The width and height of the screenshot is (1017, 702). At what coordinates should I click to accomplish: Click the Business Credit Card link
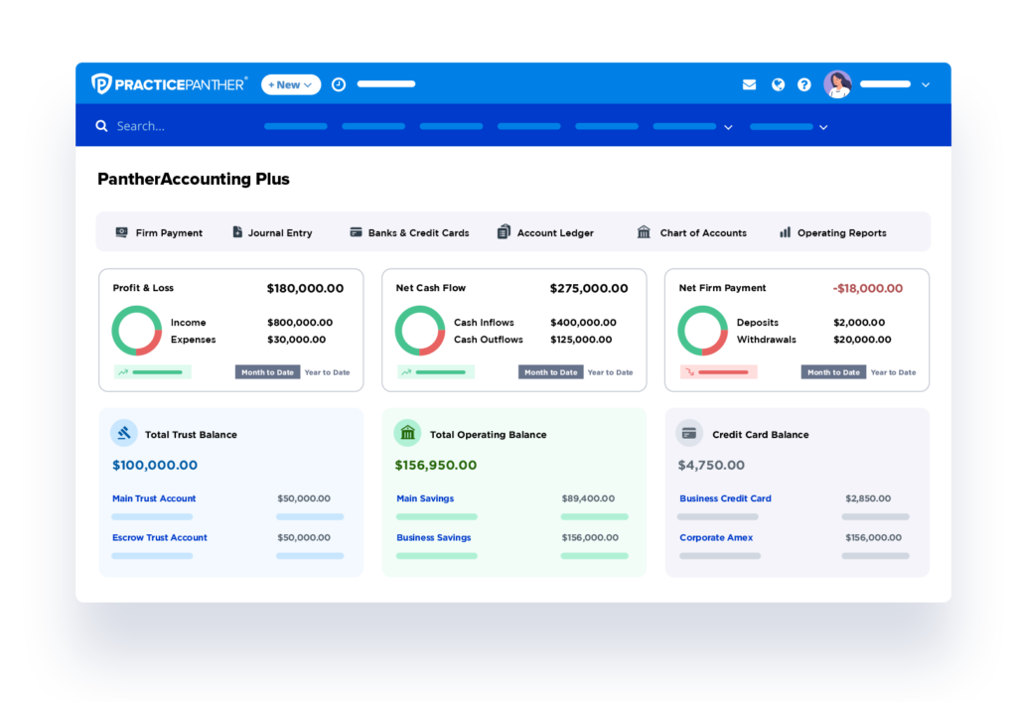(725, 498)
